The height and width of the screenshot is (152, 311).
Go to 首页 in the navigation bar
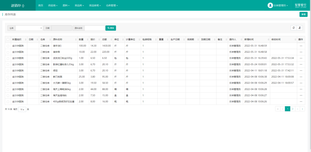(41, 5)
